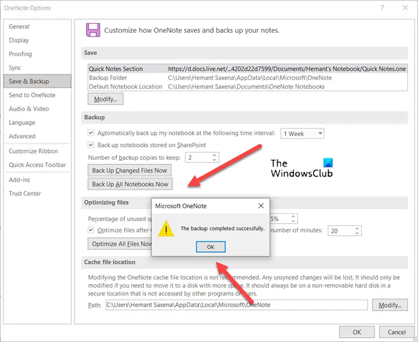Screen dimensions: 418x342
Task: Click OK in backup completed dialog
Action: click(211, 247)
